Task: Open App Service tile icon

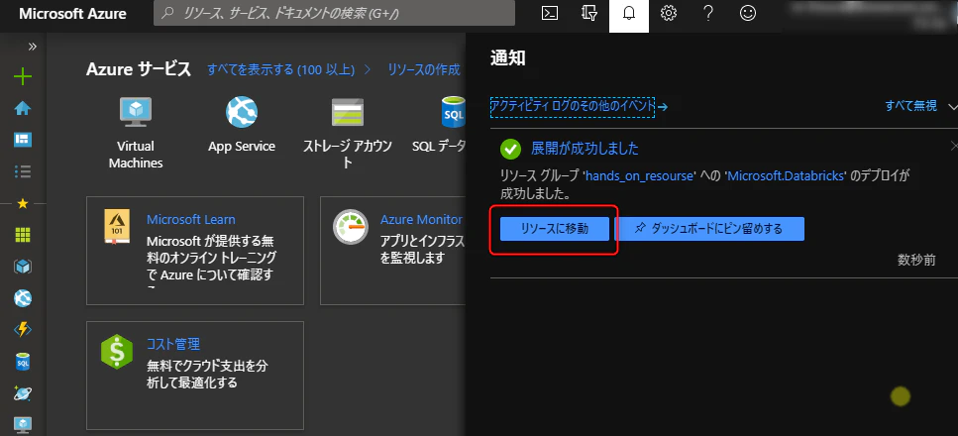Action: 242,112
